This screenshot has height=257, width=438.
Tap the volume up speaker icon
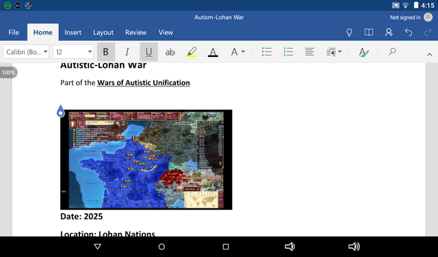354,247
